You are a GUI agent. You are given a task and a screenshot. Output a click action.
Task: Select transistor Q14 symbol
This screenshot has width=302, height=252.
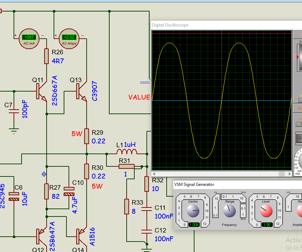coord(81,237)
